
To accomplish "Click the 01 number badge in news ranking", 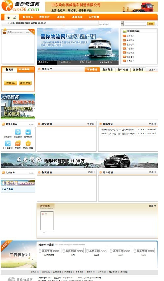I will click(124, 36).
